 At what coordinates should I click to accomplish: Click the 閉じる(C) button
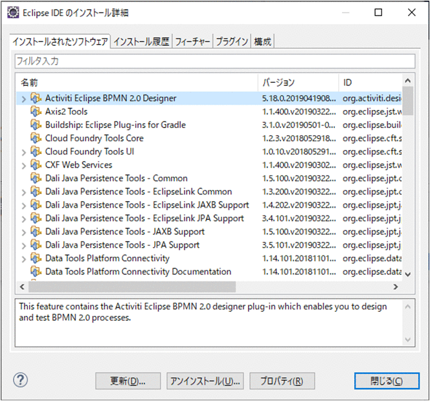click(387, 381)
